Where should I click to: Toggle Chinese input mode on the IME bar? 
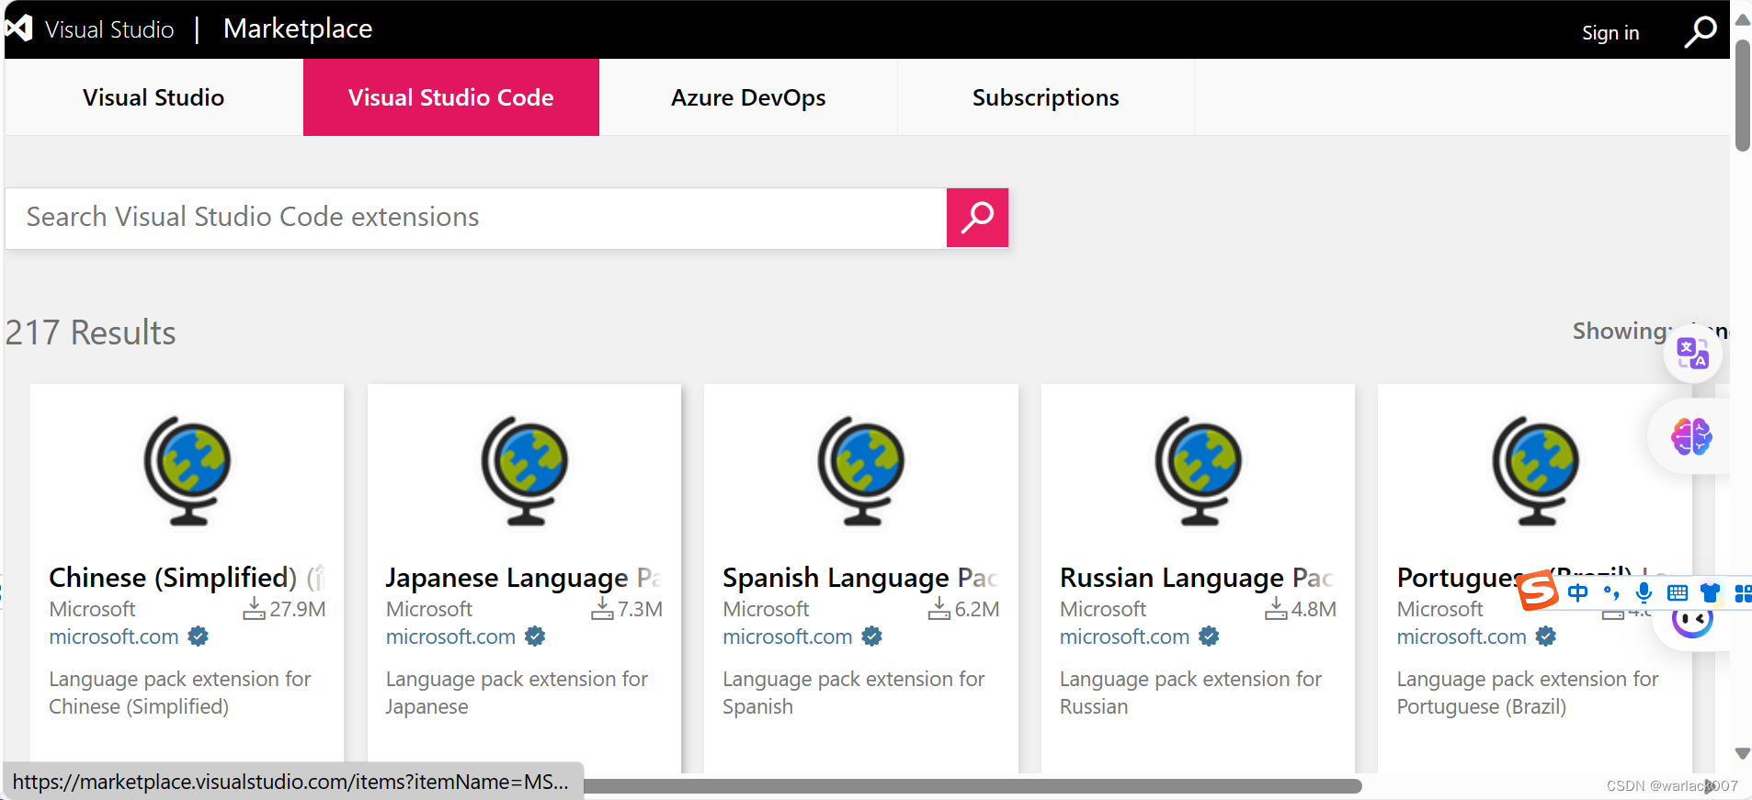click(x=1577, y=593)
